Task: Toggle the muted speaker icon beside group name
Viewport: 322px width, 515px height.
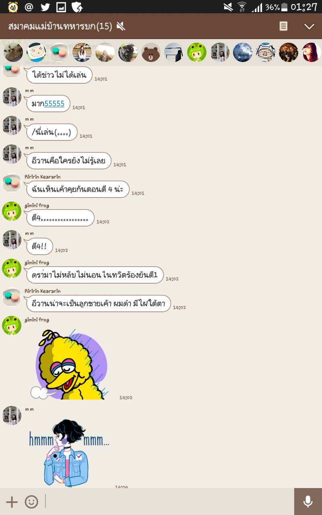Action: [x=121, y=27]
